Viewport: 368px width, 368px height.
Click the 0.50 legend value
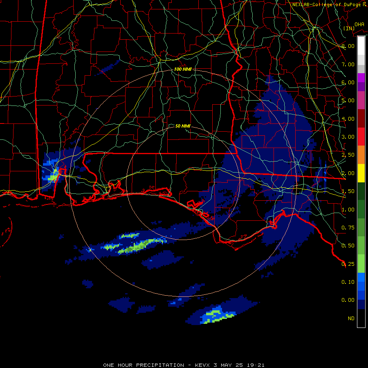coord(348,246)
